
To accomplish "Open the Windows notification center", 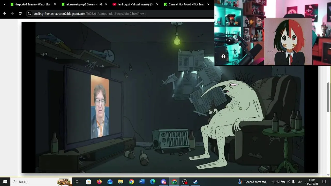I will pos(324,182).
